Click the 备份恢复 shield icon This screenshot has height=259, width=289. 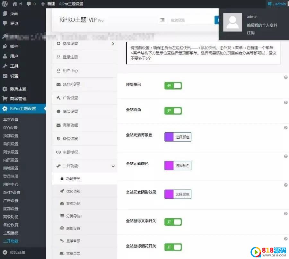(58, 139)
